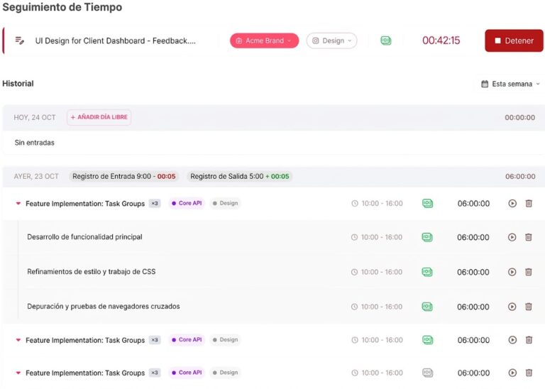Open the "Desarrollo de funcionalidad principal" entry text
This screenshot has width=545, height=389.
pos(84,237)
